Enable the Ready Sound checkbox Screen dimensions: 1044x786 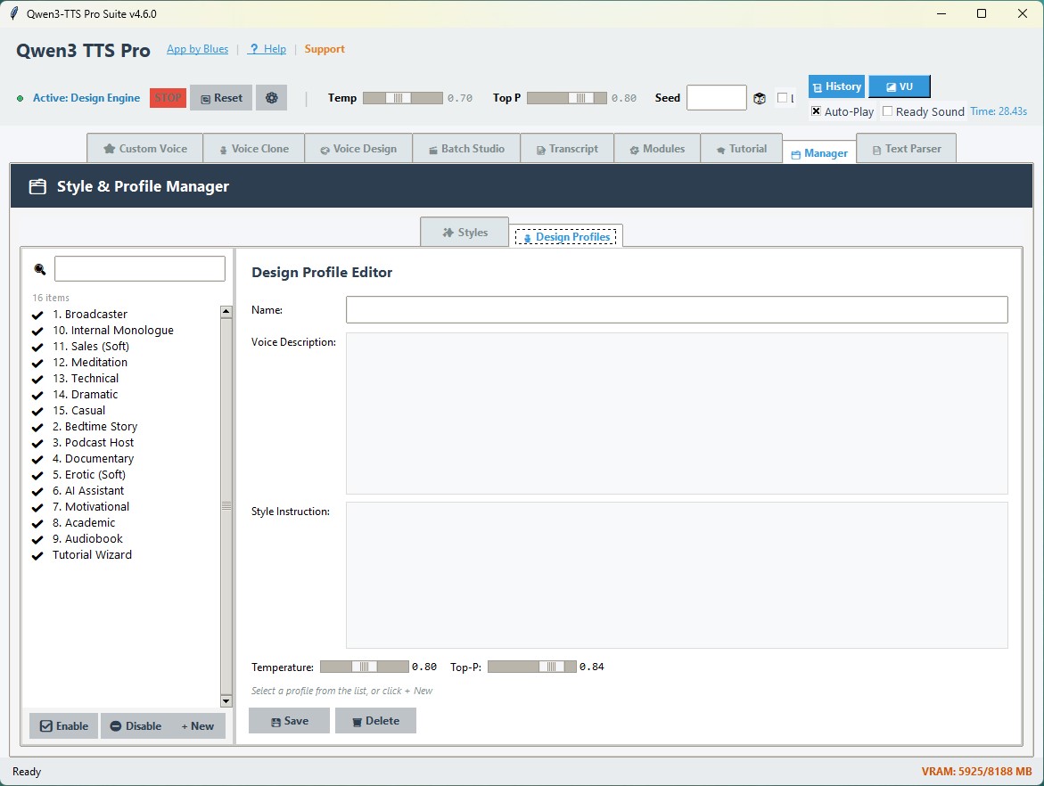coord(887,111)
